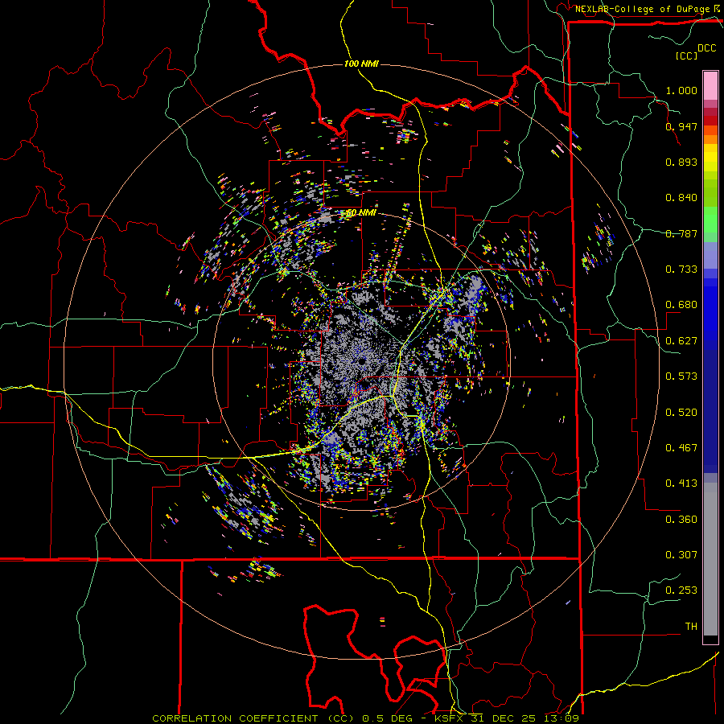Select the 0.947 scale value
724x724 pixels.
click(681, 126)
